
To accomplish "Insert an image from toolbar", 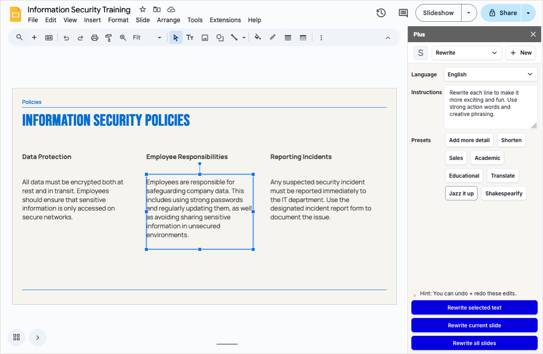I will [205, 38].
